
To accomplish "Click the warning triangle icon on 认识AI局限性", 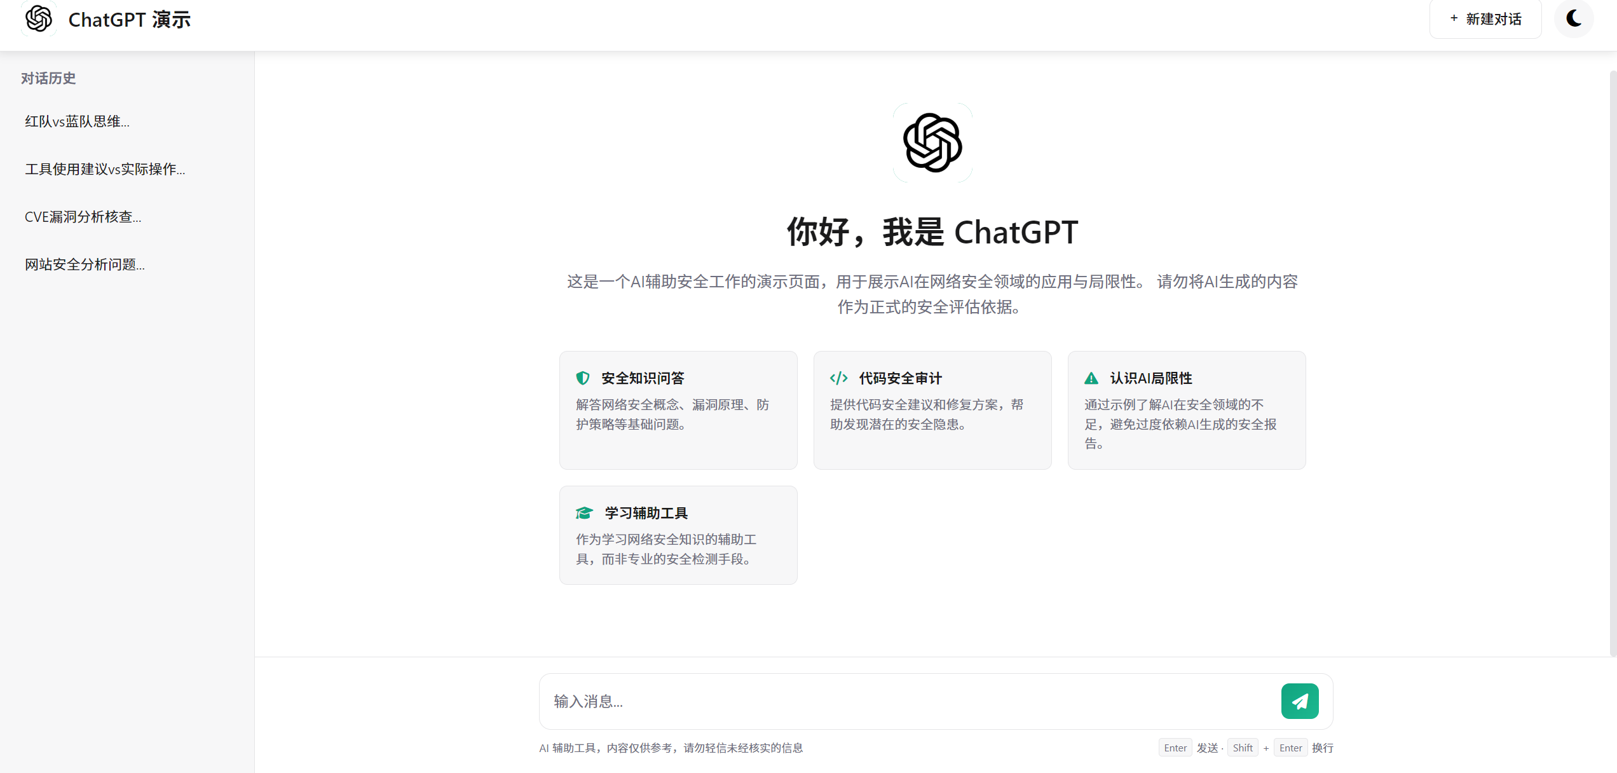I will click(1091, 378).
